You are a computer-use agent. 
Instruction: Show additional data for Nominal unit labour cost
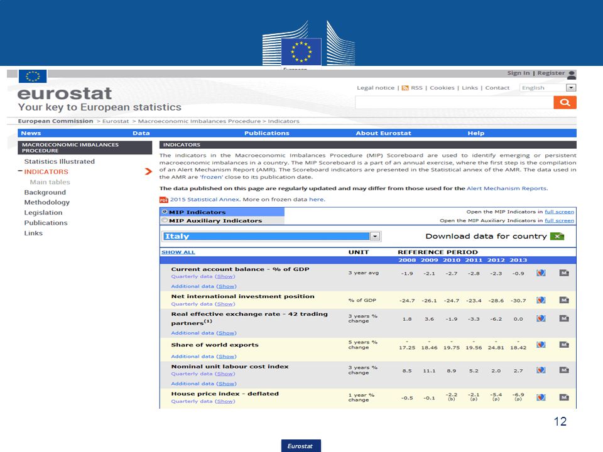[x=227, y=384]
